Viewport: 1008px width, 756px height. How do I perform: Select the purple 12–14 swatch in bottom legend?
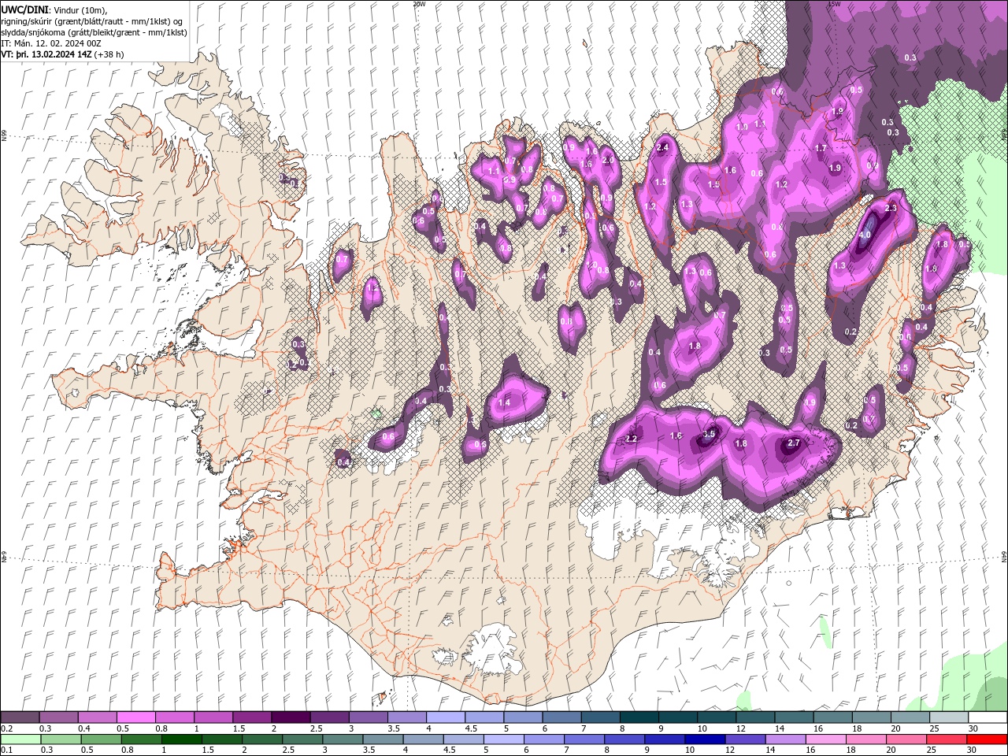744,739
